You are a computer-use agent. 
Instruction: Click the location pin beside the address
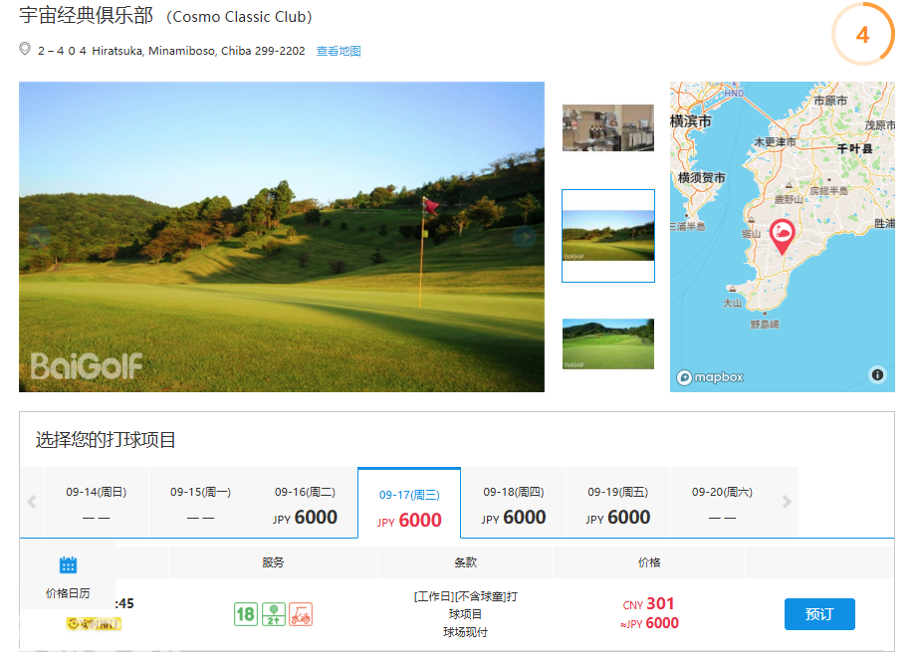(x=25, y=50)
